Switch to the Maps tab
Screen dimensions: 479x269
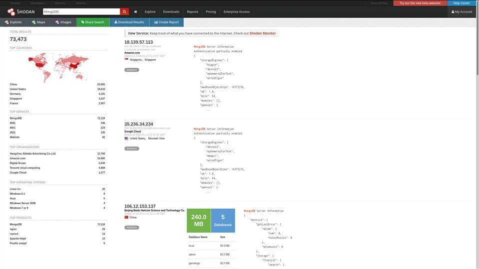tap(38, 22)
